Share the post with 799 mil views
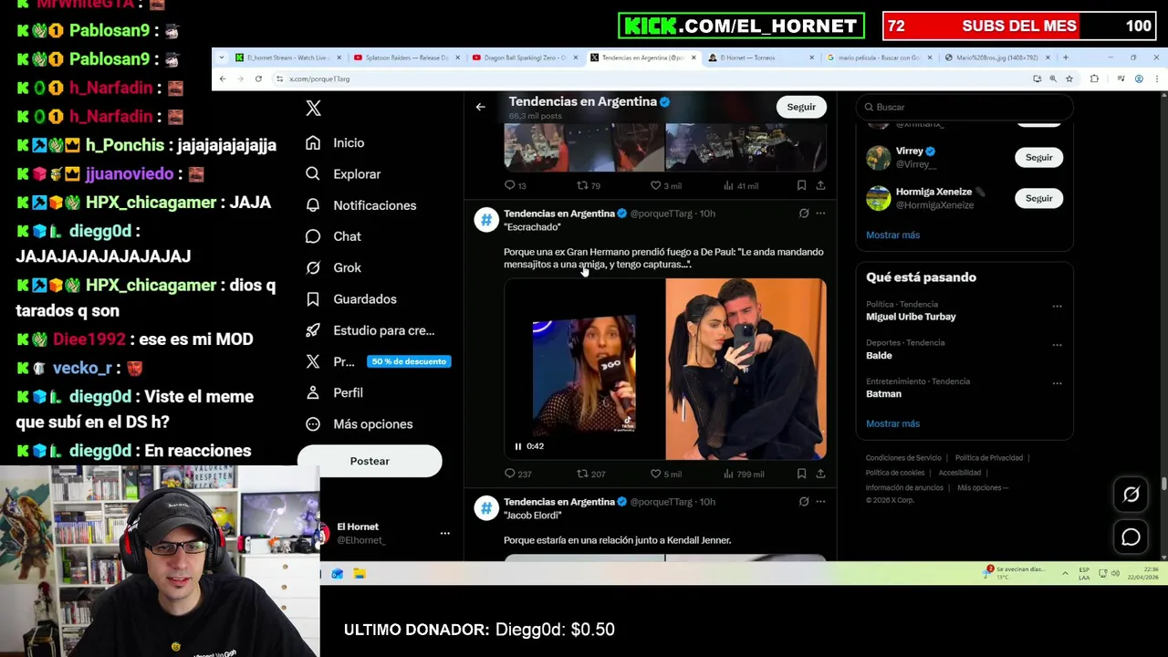The width and height of the screenshot is (1168, 657). coord(820,474)
